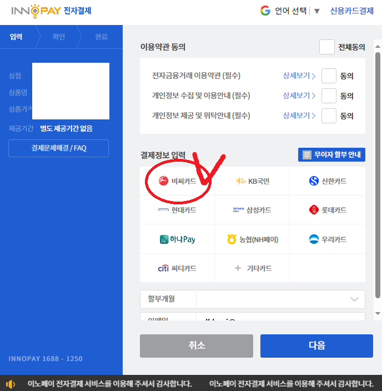Select the 현대카드 card icon

[x=163, y=210]
